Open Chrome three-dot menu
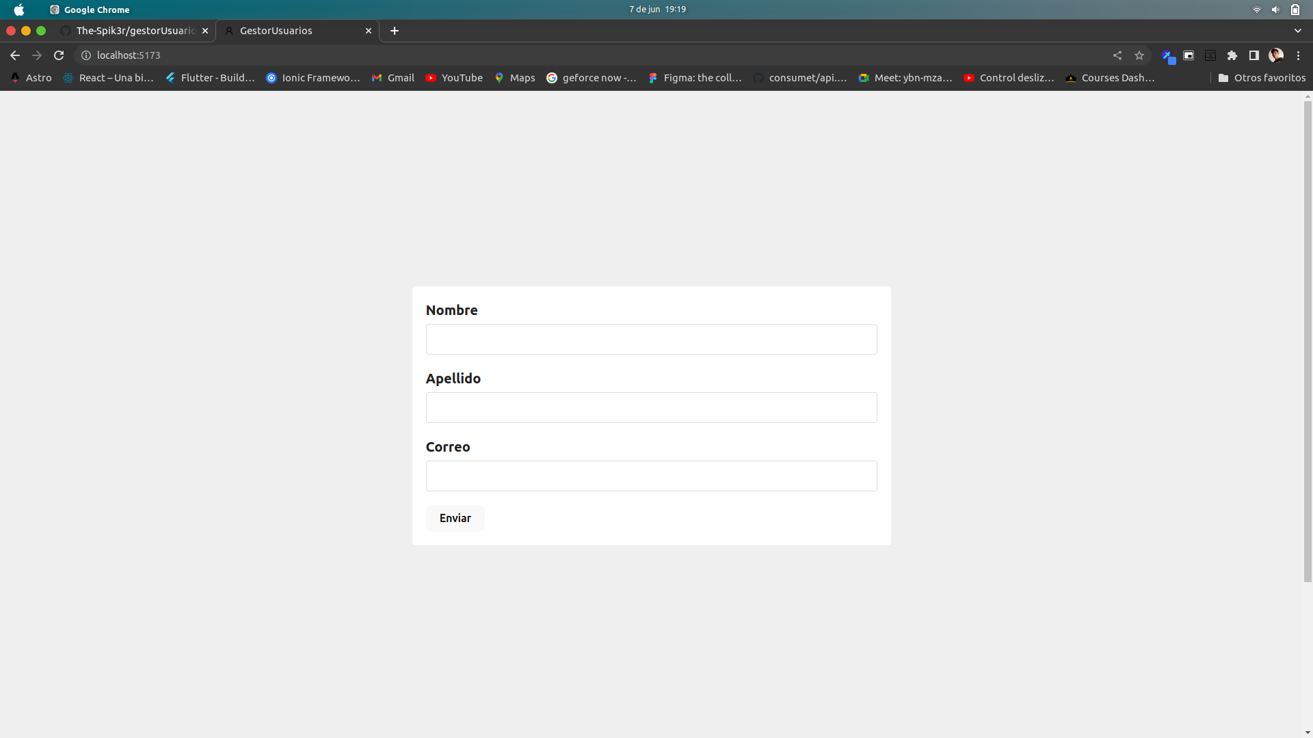This screenshot has height=738, width=1313. pos(1299,55)
